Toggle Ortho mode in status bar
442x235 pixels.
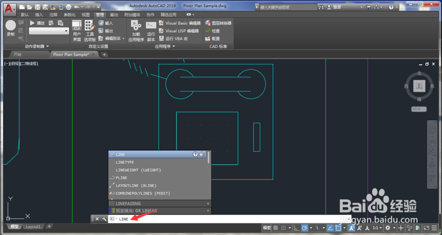click(297, 228)
